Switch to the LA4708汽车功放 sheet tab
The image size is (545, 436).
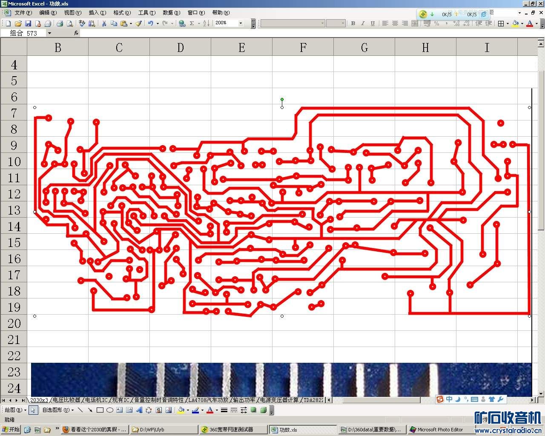point(208,400)
